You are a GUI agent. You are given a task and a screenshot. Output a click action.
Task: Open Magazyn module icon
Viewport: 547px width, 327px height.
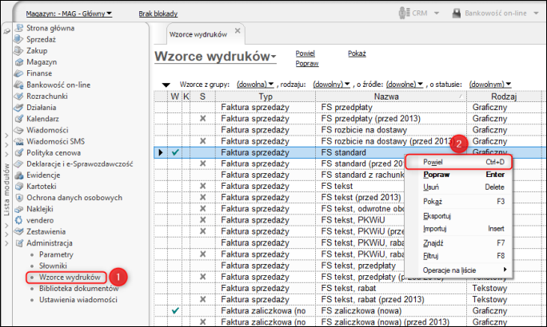(19, 62)
